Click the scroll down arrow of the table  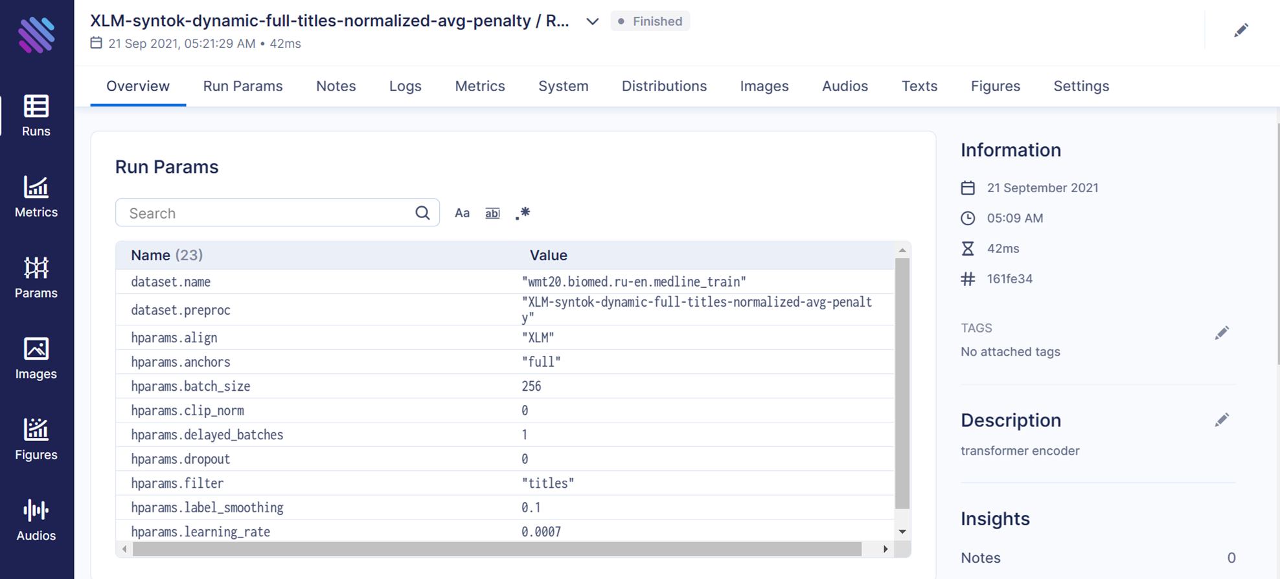(x=902, y=532)
